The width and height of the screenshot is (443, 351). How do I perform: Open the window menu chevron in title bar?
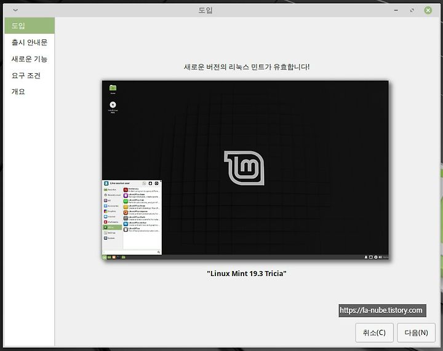click(15, 10)
